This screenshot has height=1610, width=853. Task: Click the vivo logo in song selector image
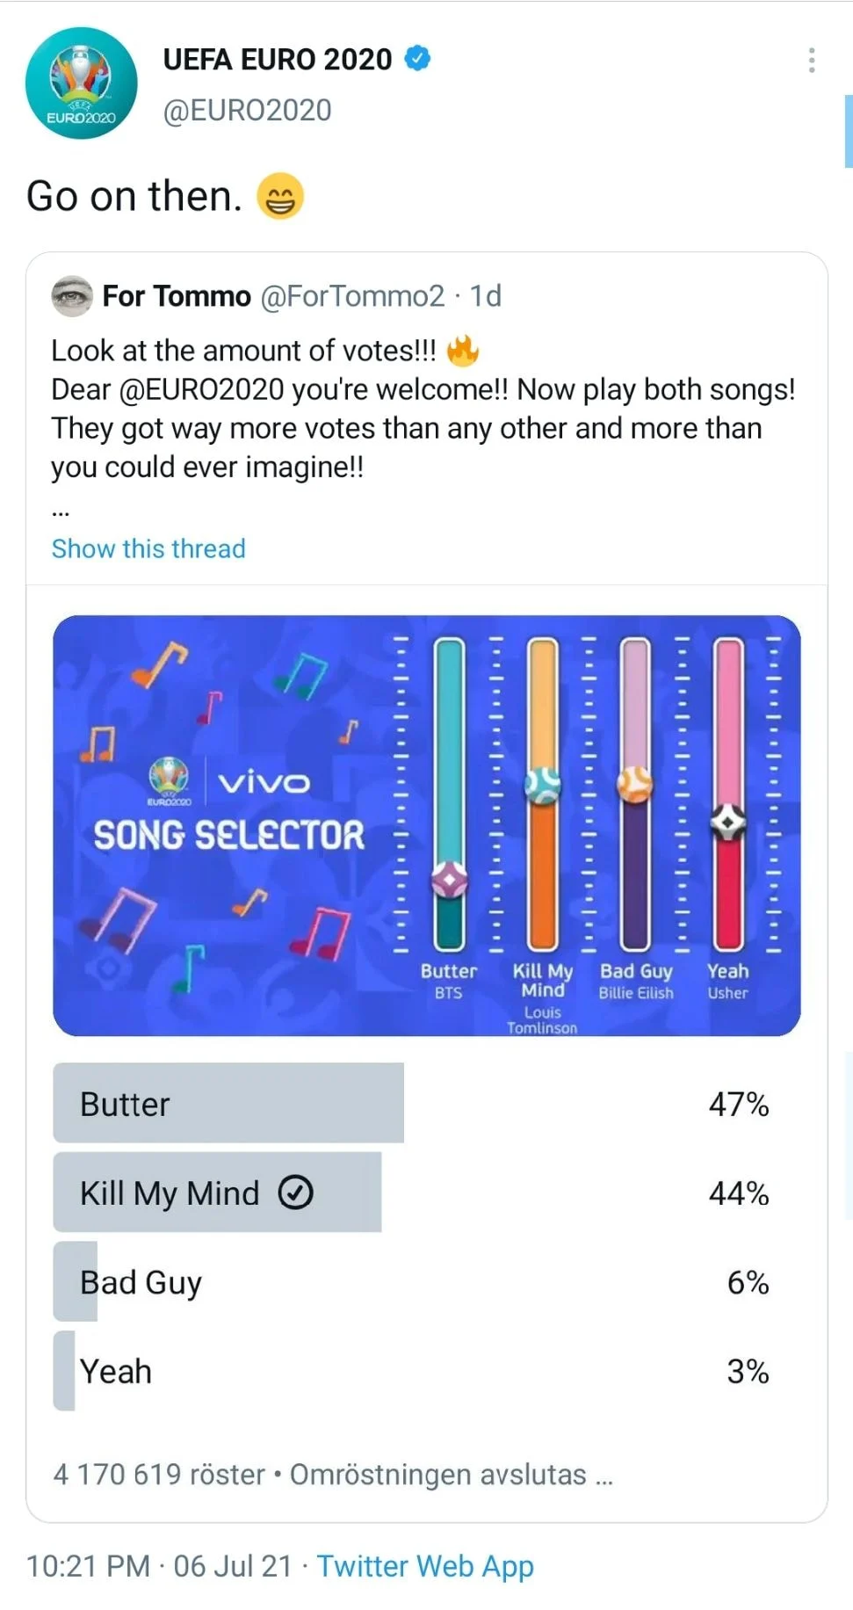(x=264, y=781)
